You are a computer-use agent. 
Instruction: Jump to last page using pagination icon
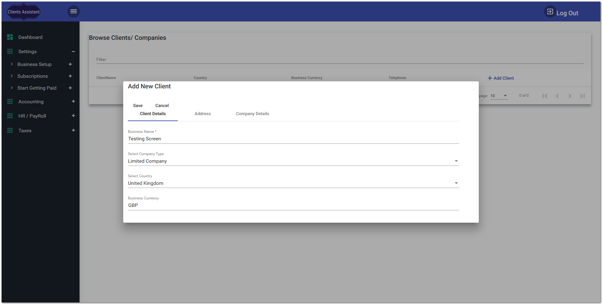[583, 96]
